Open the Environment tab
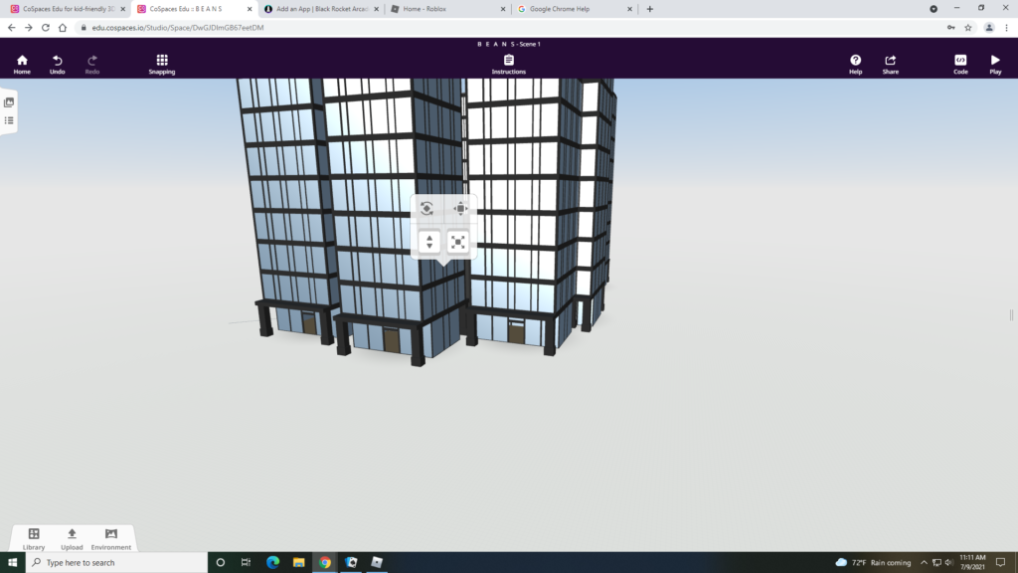The width and height of the screenshot is (1018, 573). [x=111, y=538]
